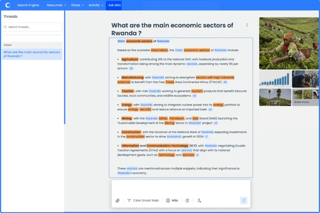Go to the Search Engine tab
Image resolution: width=320 pixels, height=213 pixels.
tap(28, 5)
